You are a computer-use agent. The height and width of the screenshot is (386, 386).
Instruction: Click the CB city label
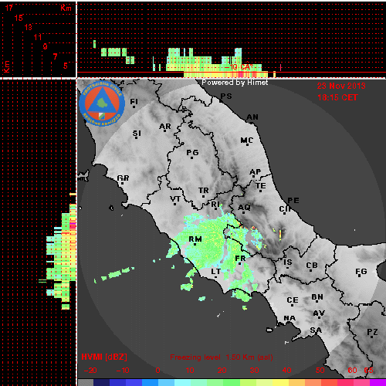tap(312, 266)
